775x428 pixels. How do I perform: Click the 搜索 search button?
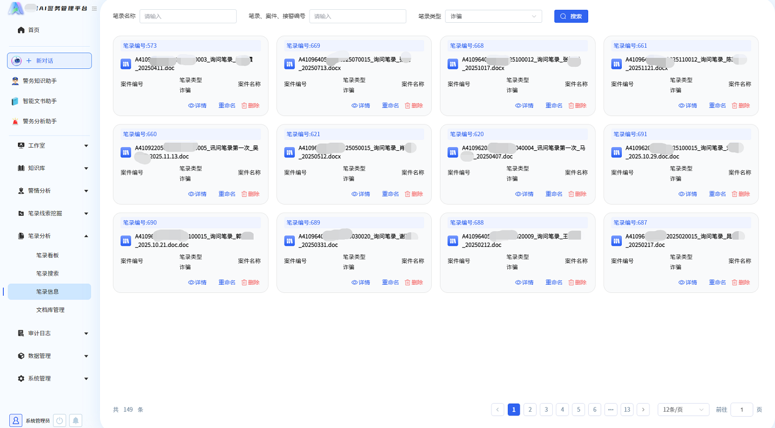tap(571, 16)
